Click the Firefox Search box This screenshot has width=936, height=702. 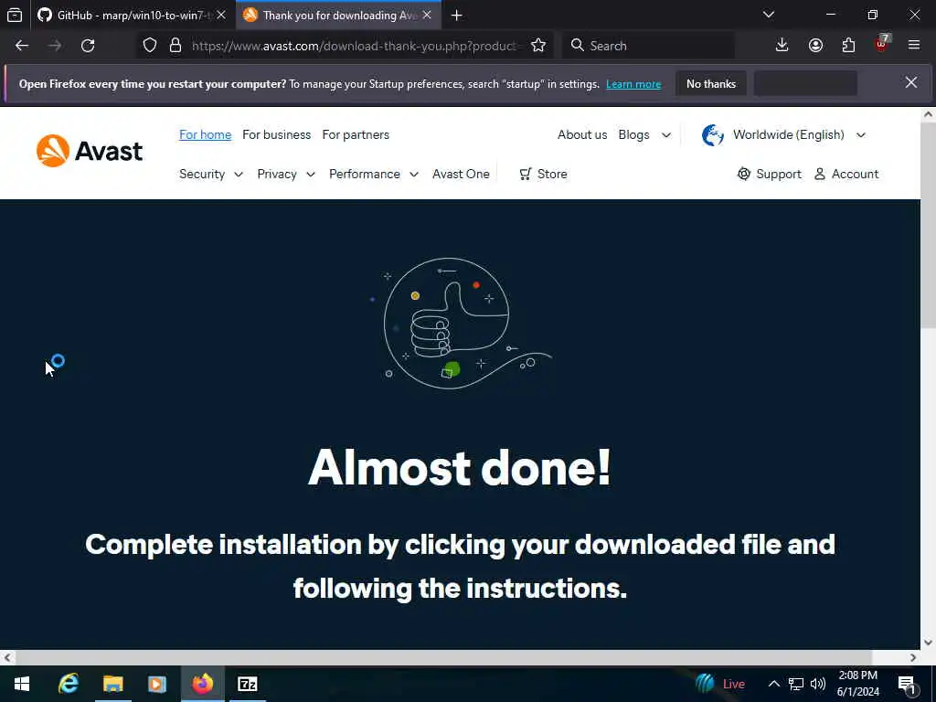click(650, 46)
